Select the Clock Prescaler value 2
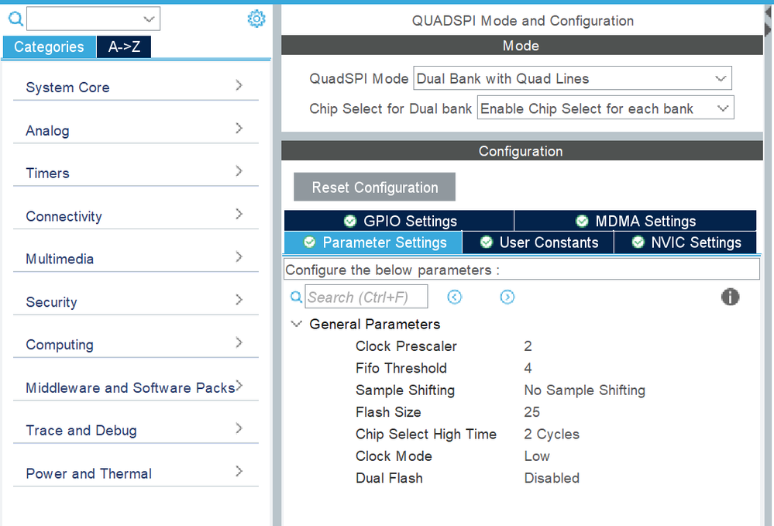Screen dimensions: 774x526 coord(528,346)
